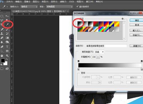Select the Move tool
Image resolution: width=143 pixels, height=104 pixels.
pyautogui.click(x=7, y=16)
